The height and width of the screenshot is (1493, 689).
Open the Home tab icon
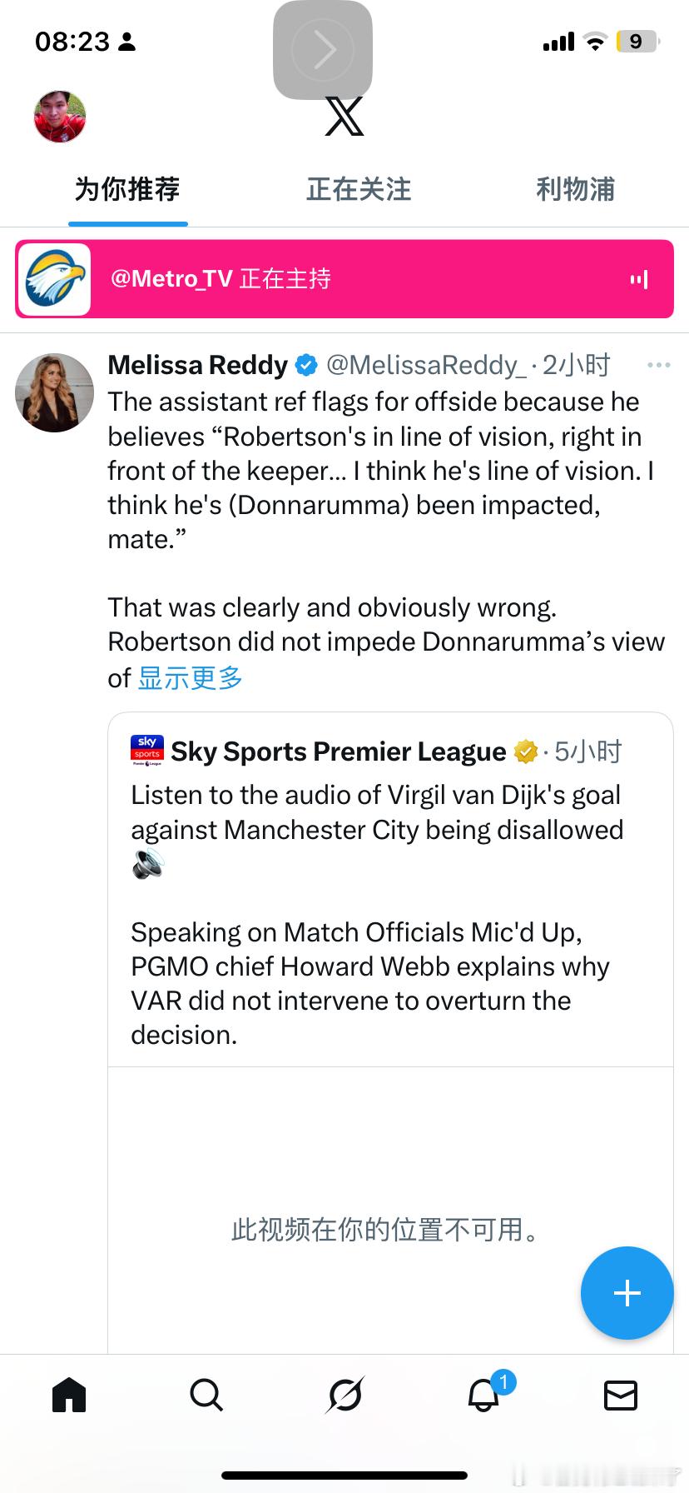tap(69, 1394)
